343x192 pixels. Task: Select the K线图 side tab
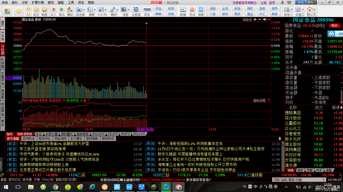[x=3, y=63]
